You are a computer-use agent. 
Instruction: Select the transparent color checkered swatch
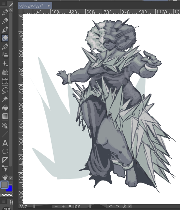[7, 195]
